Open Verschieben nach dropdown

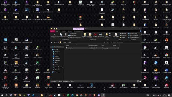[85, 36]
